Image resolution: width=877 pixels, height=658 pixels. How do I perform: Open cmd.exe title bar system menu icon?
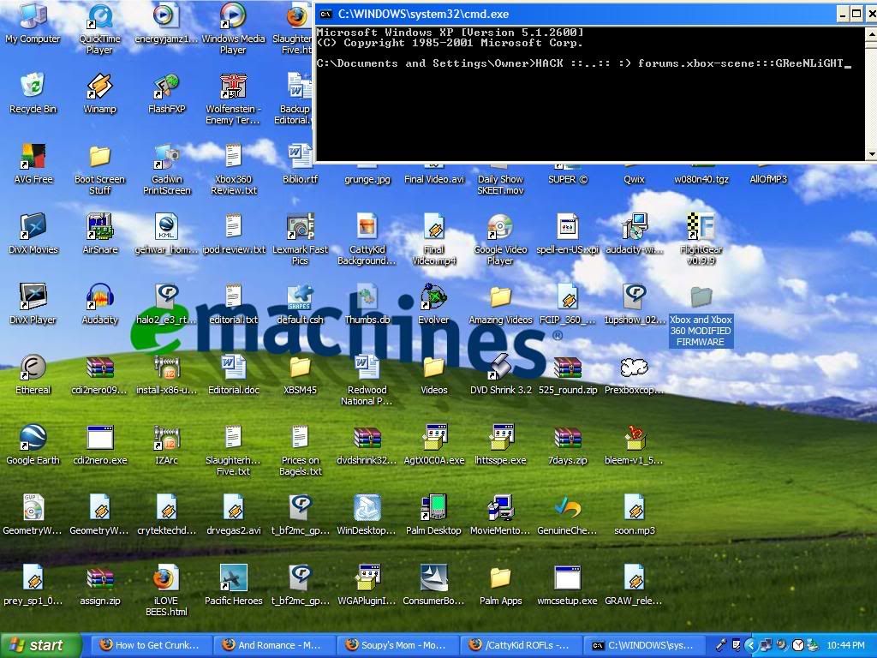[325, 14]
